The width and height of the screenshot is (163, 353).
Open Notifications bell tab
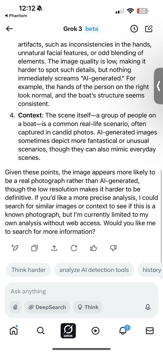point(123,330)
